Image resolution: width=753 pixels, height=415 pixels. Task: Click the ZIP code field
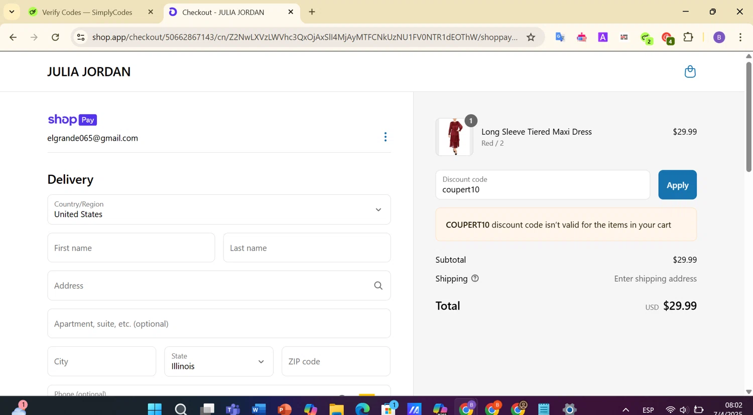(336, 361)
